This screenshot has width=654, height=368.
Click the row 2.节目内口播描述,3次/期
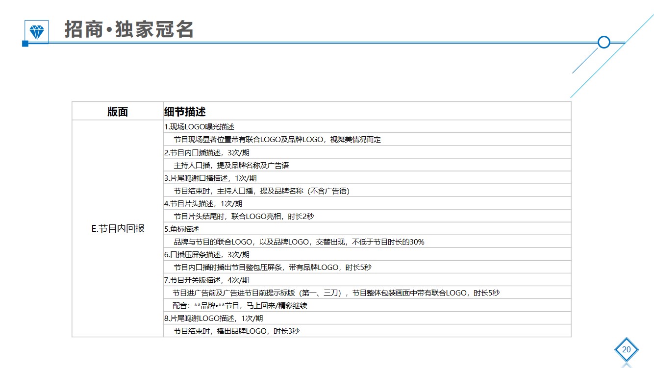tap(367, 152)
